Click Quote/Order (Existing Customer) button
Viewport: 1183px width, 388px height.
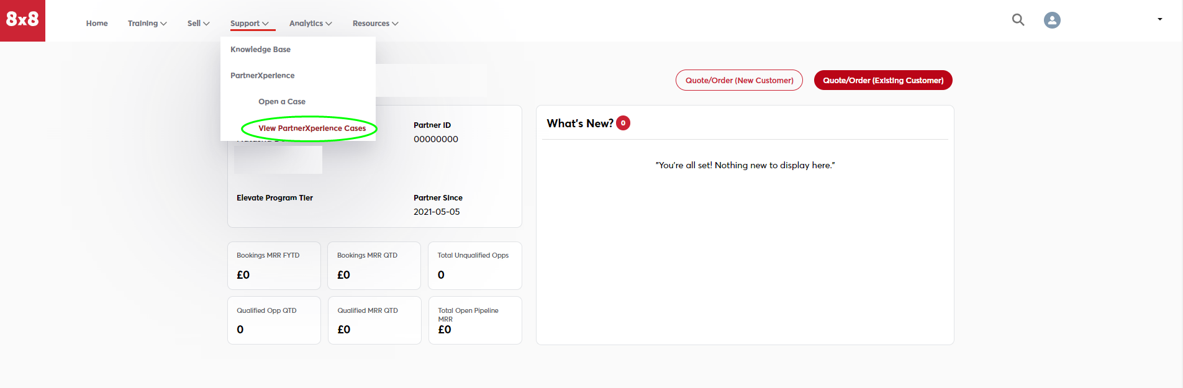tap(883, 80)
